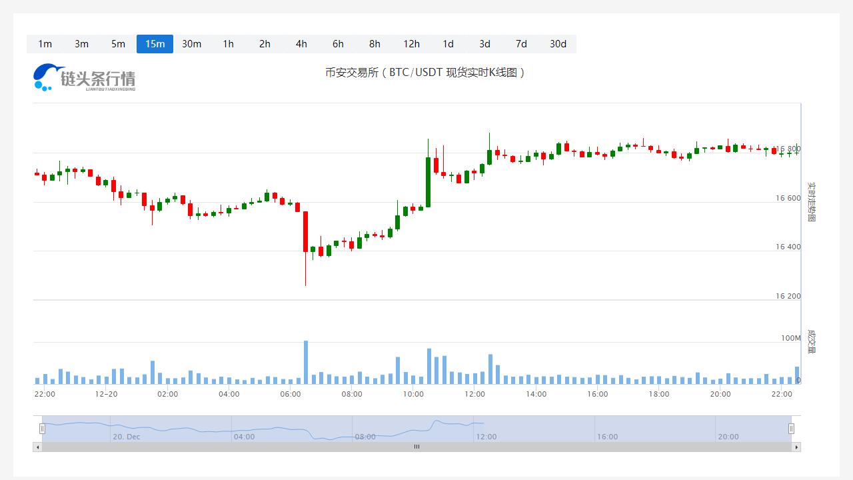The height and width of the screenshot is (480, 853).
Task: Select the 1m timeframe tab
Action: (45, 44)
